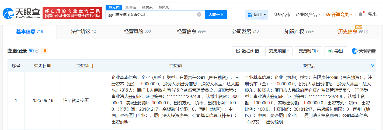383x130 pixels.
Task: Open the 变更时间 filter dropdown
Action: [x=308, y=51]
